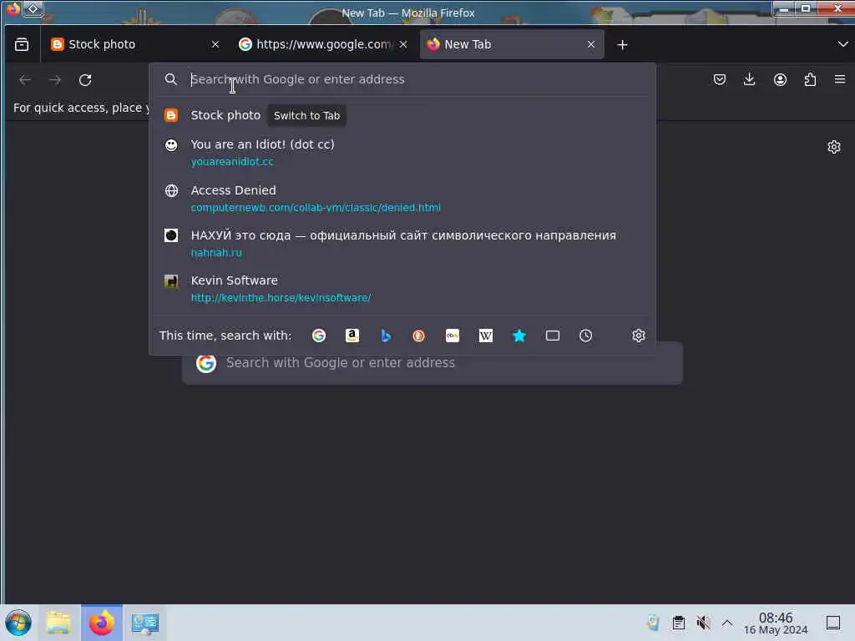Search this time with Google
The width and height of the screenshot is (855, 641).
pos(319,336)
